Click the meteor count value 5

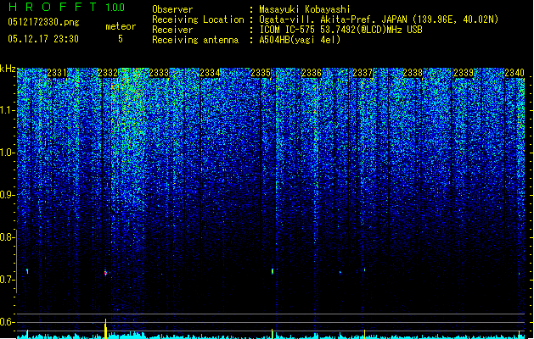tap(121, 39)
